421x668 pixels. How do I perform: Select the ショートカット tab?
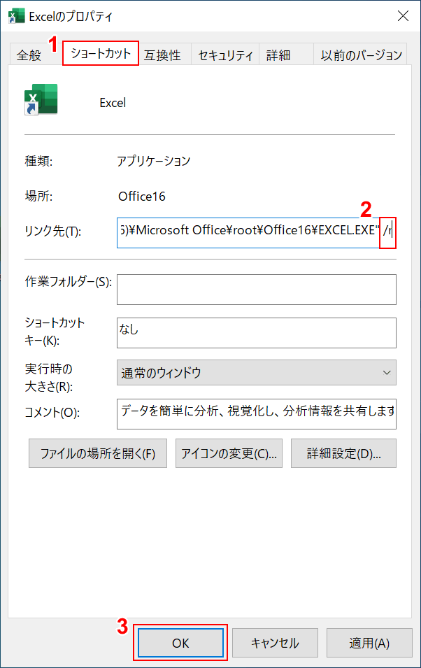[x=101, y=53]
